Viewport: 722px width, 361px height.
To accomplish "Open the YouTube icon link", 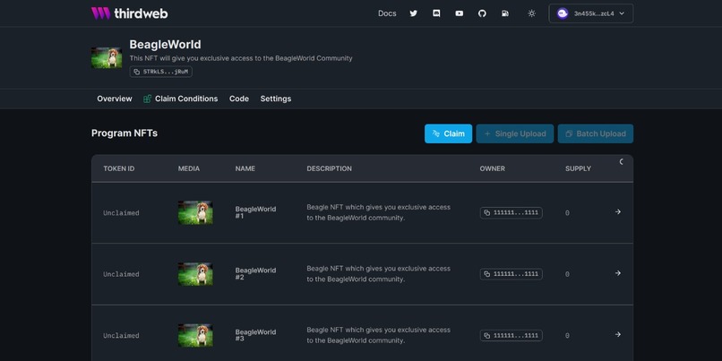I will point(459,13).
